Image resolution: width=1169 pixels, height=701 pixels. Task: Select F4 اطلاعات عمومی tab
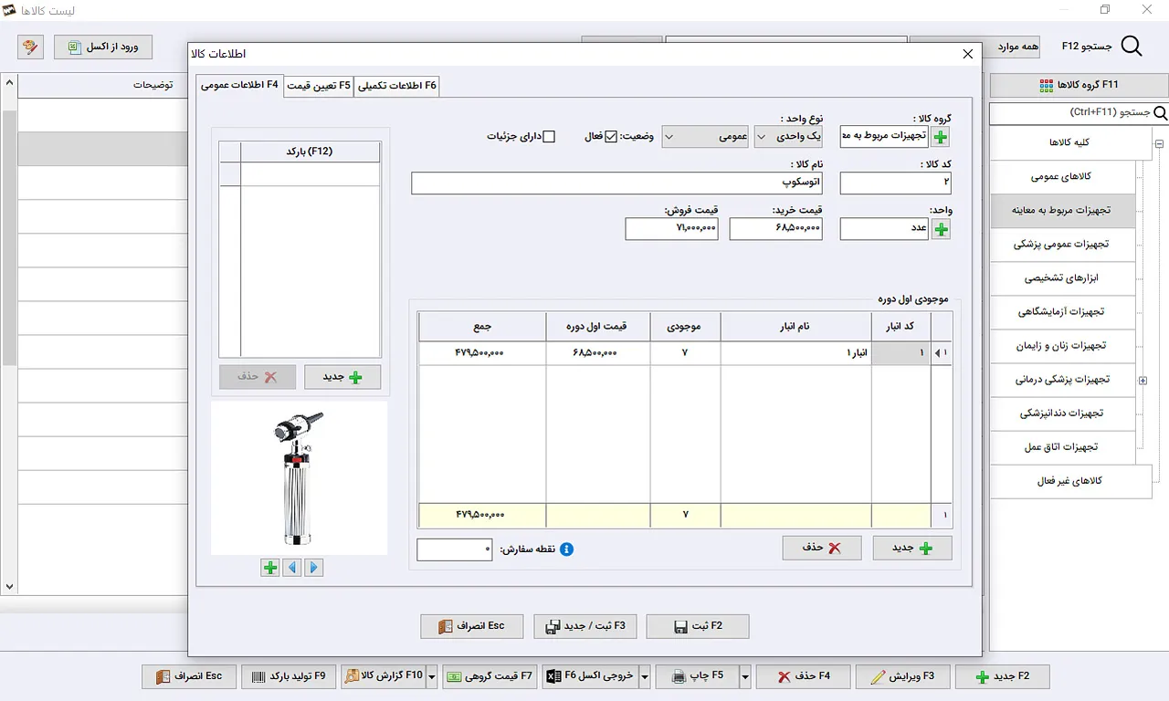(239, 85)
